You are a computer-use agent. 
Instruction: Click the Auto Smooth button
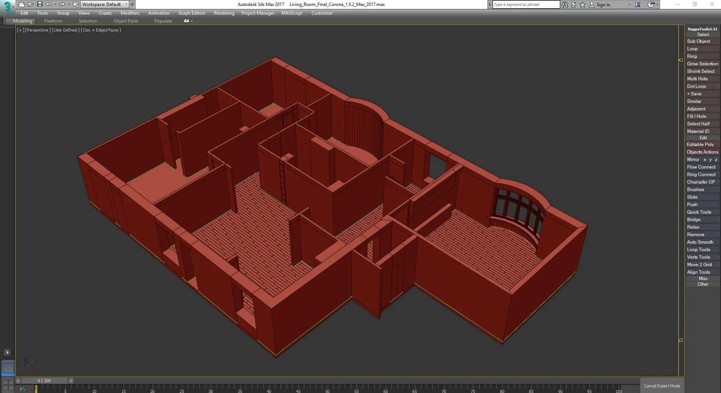point(703,242)
